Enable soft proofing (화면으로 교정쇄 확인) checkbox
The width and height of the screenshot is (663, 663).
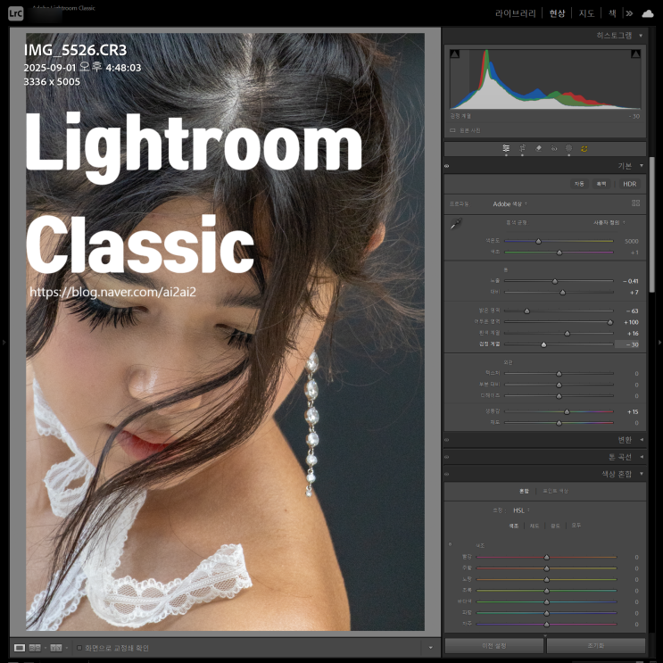[x=79, y=648]
